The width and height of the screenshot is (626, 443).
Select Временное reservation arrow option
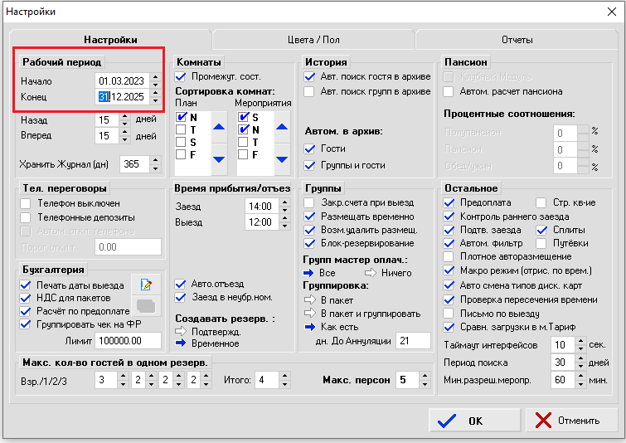coord(182,342)
